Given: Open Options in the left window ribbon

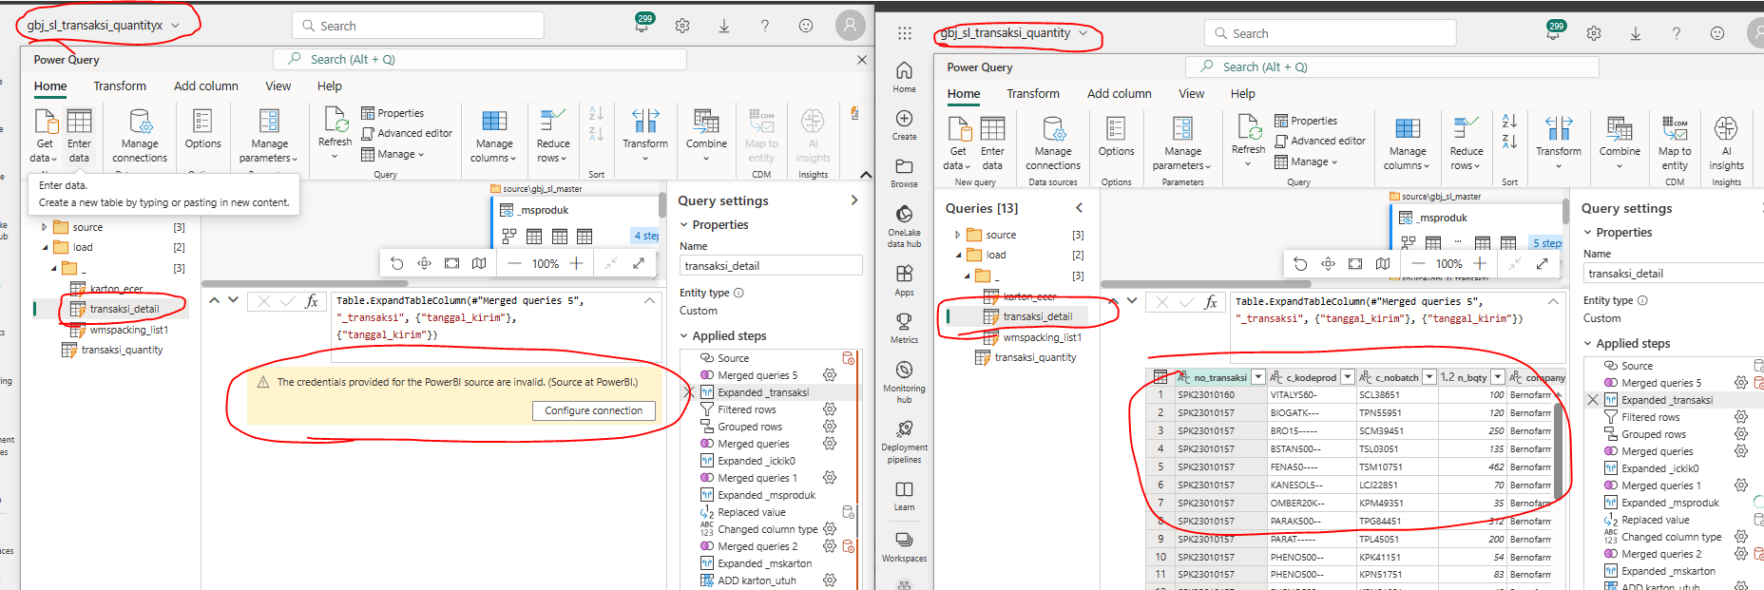Looking at the screenshot, I should (202, 130).
